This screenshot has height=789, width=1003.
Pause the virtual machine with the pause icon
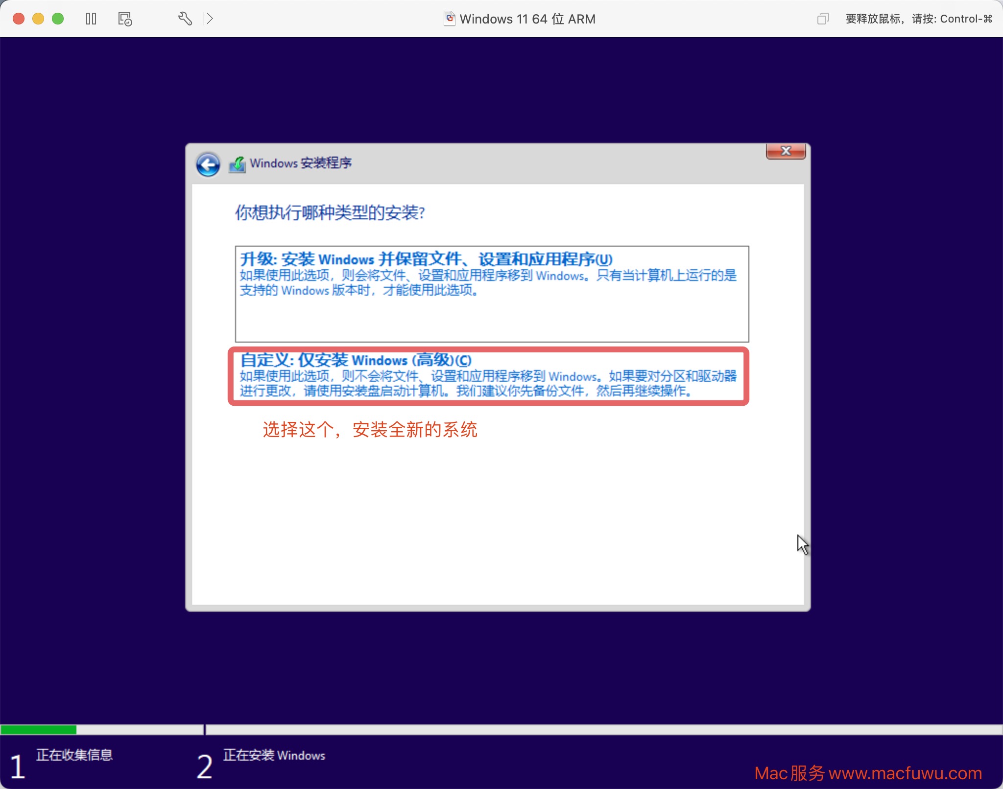tap(91, 19)
